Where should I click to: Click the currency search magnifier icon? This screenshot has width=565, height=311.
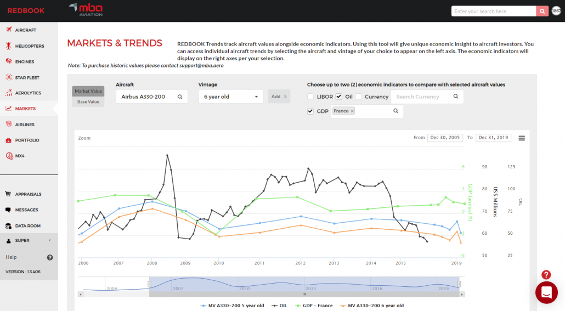[456, 96]
